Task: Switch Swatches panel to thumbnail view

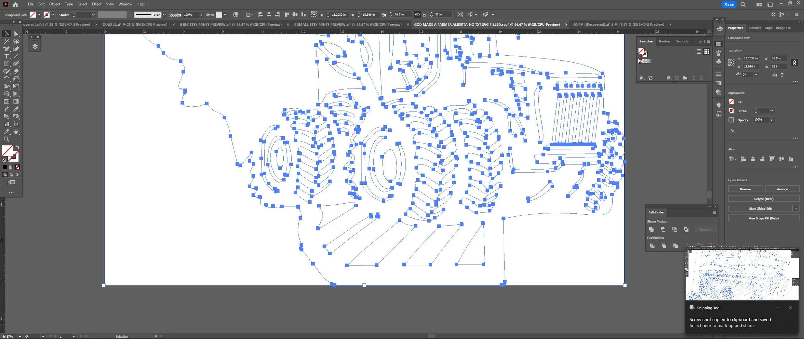Action: [x=706, y=52]
